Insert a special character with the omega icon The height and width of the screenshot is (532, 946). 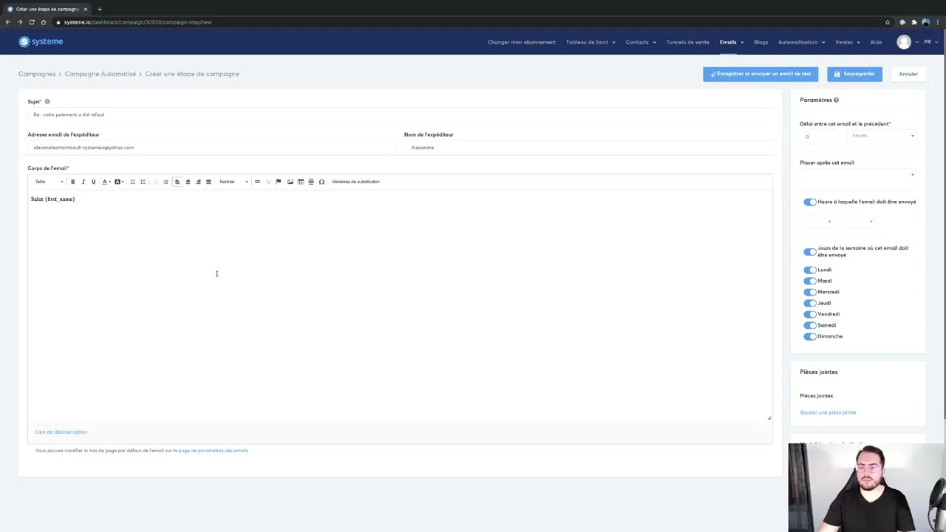tap(321, 182)
